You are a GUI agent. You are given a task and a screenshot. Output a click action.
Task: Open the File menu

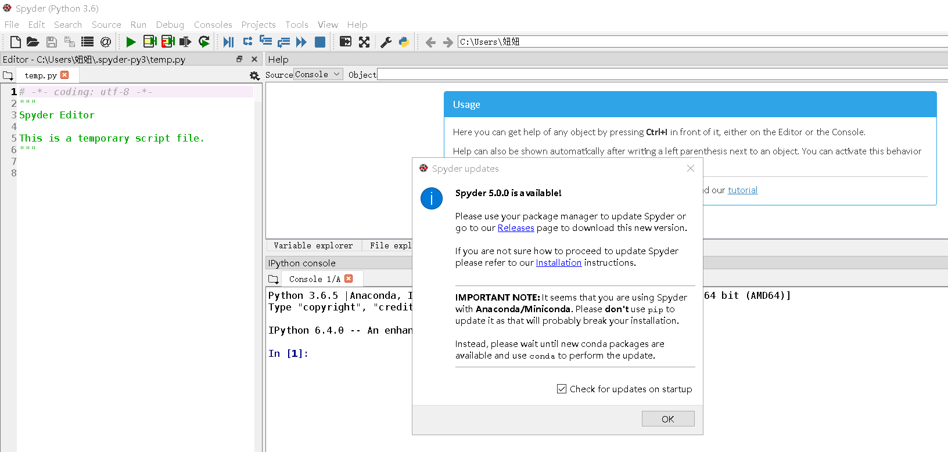[x=12, y=24]
